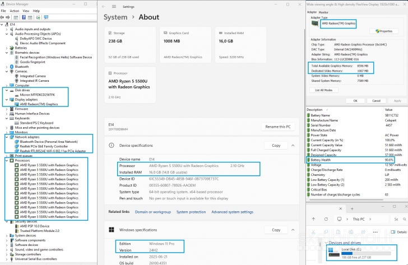The height and width of the screenshot is (265, 408).
Task: Click the Share icon in File Explorer toolbar
Action: pyautogui.click(x=363, y=232)
